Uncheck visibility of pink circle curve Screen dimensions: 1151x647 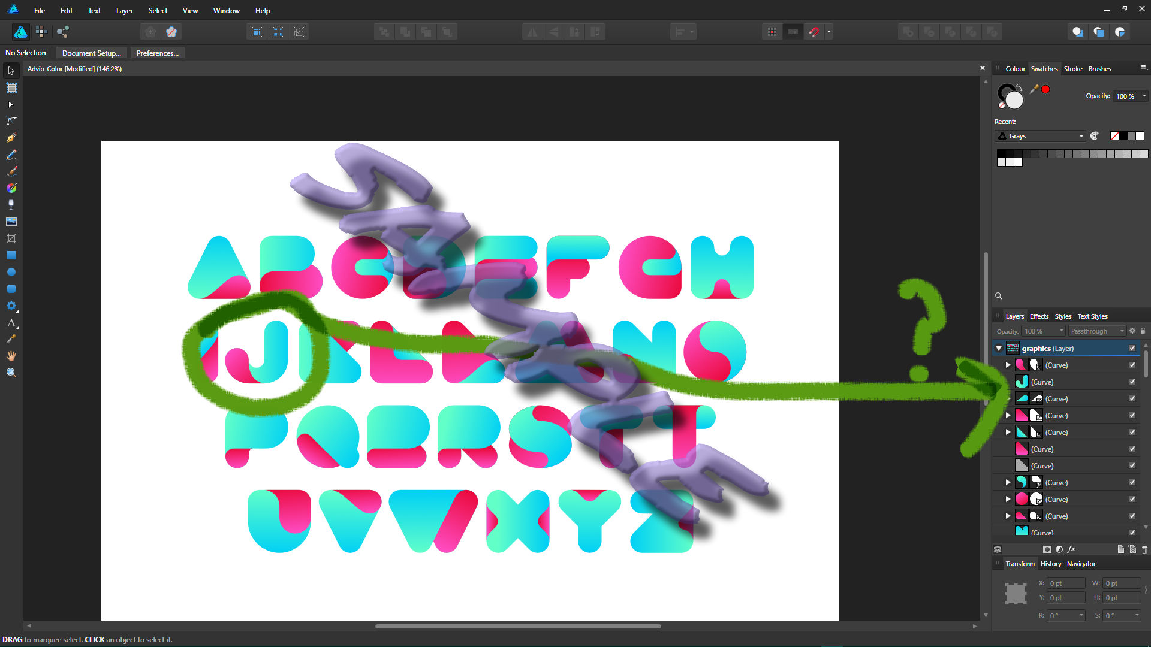click(x=1132, y=499)
